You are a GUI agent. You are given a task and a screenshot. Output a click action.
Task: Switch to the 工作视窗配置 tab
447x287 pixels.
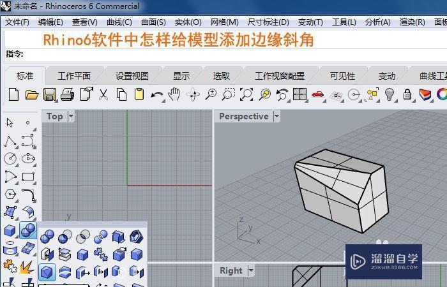280,76
